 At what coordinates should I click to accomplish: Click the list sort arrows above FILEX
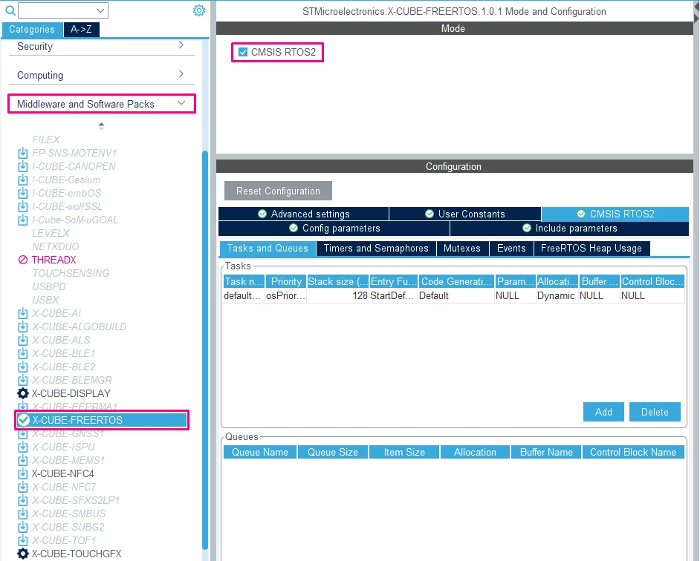coord(101,126)
